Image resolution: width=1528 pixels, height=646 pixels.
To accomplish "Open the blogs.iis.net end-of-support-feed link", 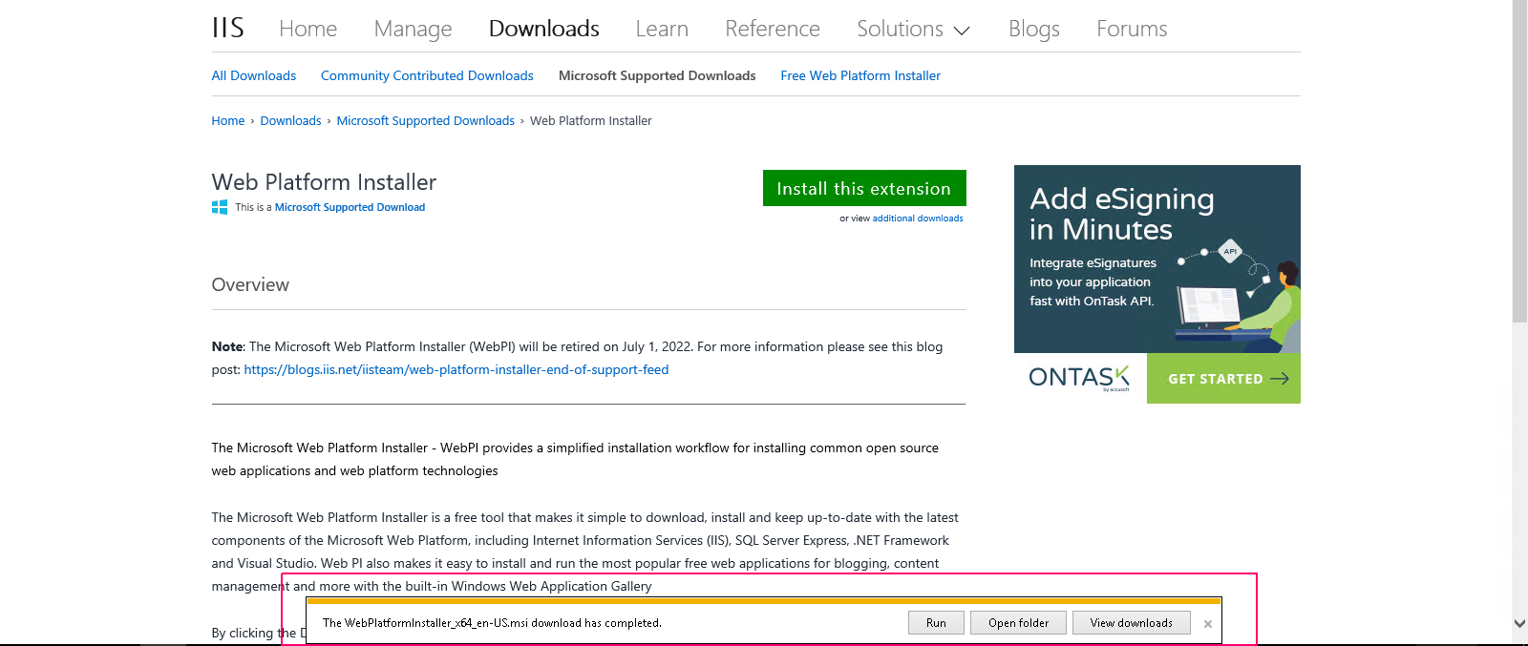I will tap(456, 369).
